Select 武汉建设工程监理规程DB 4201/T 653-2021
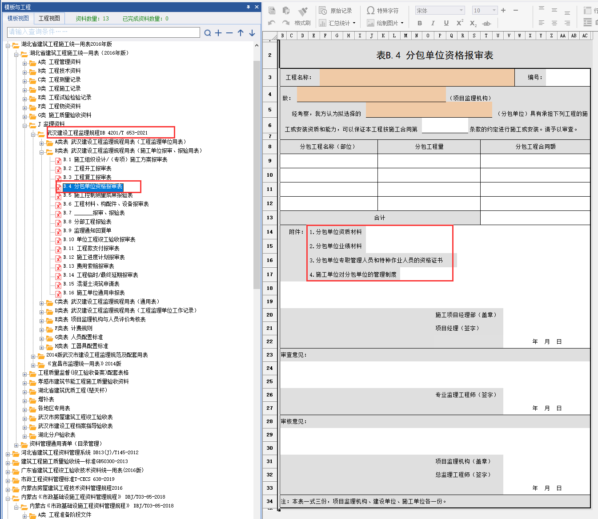 pos(97,133)
